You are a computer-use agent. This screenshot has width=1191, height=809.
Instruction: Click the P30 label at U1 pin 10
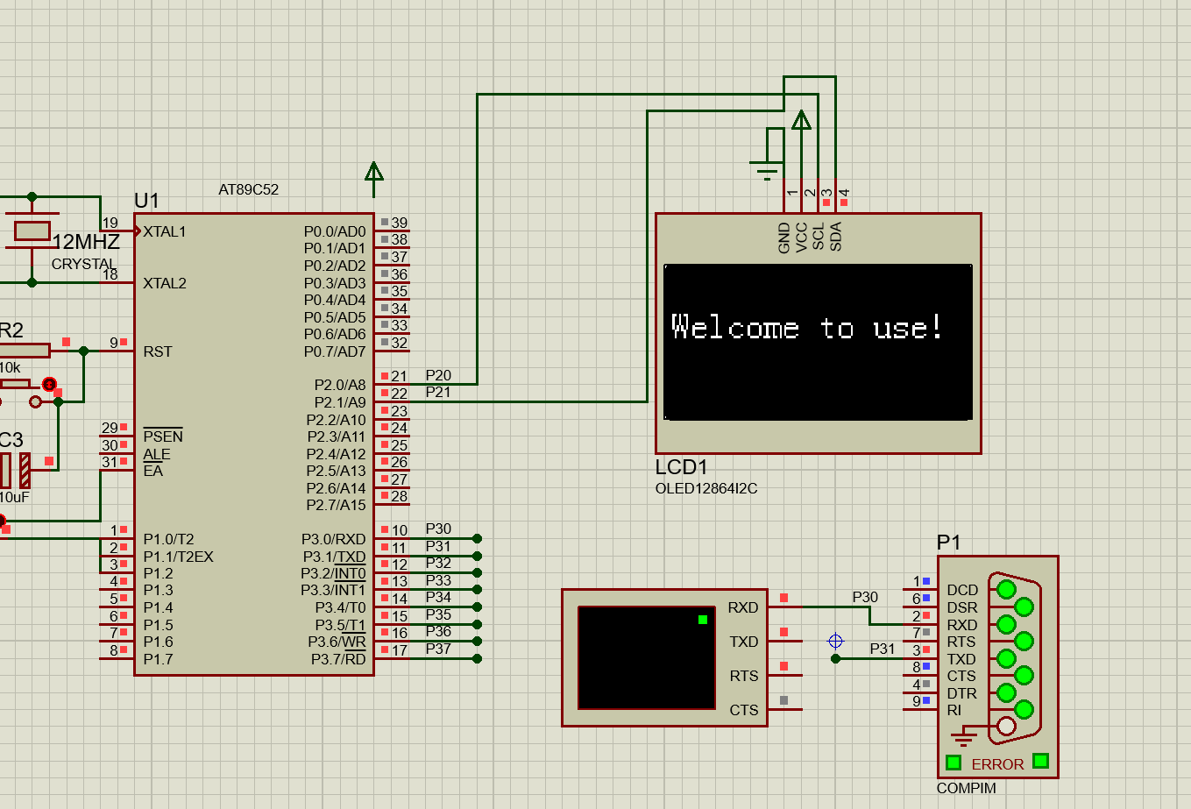438,529
